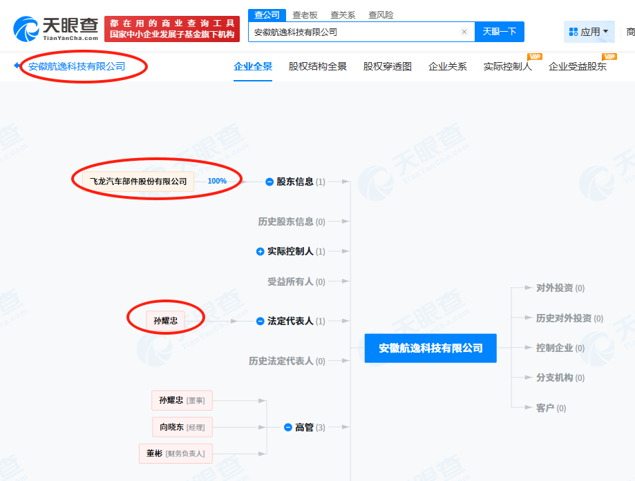
Task: Click the central blue 安徽航逸科技有限公司 node
Action: (x=430, y=348)
